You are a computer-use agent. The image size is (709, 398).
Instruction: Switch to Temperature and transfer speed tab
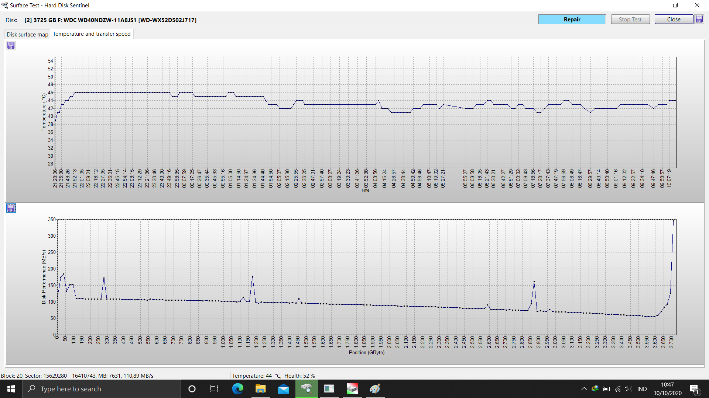pos(92,34)
